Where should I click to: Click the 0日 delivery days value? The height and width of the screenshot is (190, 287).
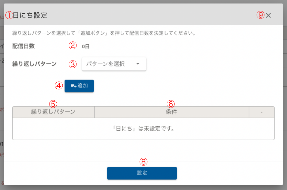[86, 46]
